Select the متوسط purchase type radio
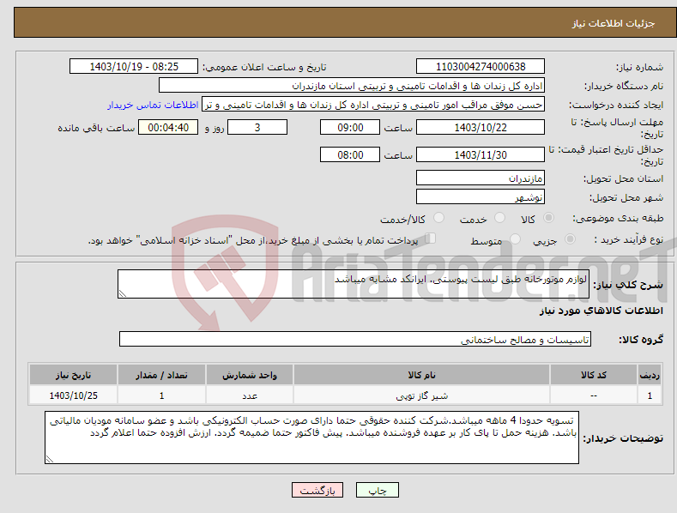The image size is (677, 513). (x=515, y=238)
